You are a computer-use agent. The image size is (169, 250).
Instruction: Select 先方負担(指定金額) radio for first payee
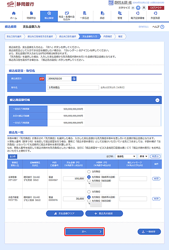[89, 181]
